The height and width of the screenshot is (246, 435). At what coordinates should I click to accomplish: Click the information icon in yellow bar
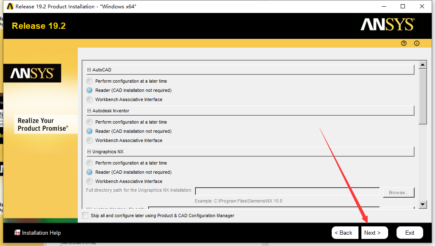point(417,43)
